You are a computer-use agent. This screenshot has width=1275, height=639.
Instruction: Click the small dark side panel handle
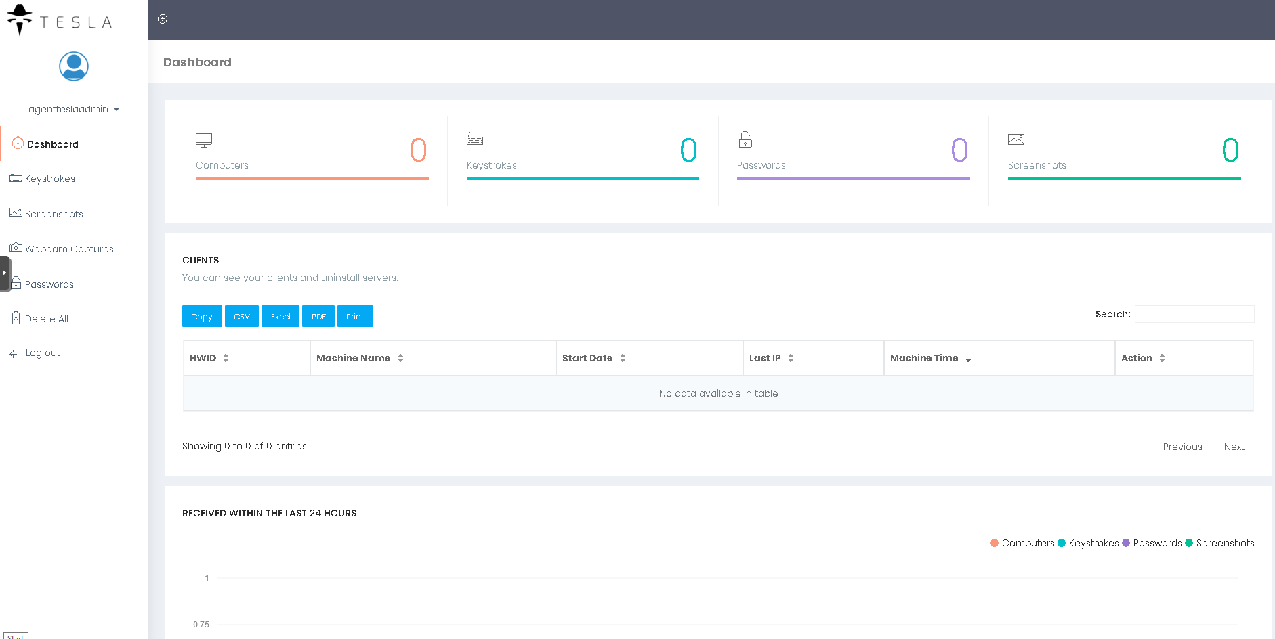pos(5,273)
